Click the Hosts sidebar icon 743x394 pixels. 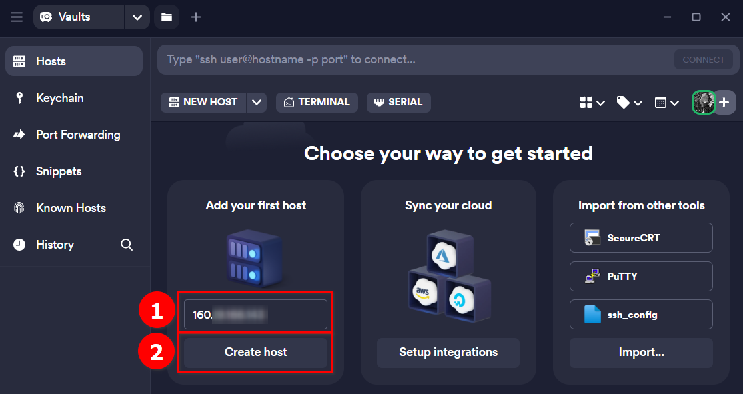[19, 61]
